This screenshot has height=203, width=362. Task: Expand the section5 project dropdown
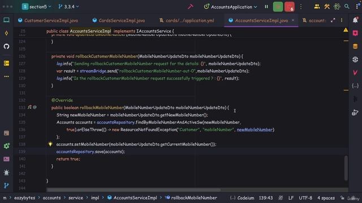[x=37, y=7]
